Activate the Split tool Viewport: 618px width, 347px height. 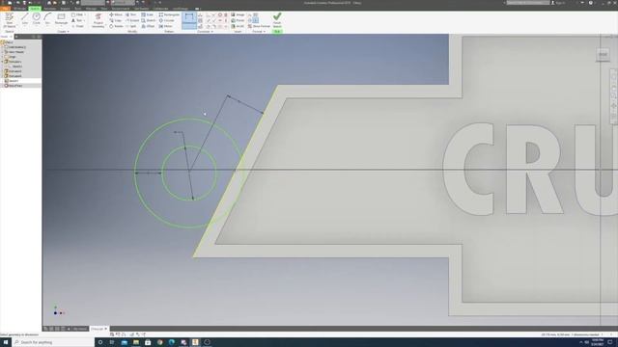pos(131,26)
